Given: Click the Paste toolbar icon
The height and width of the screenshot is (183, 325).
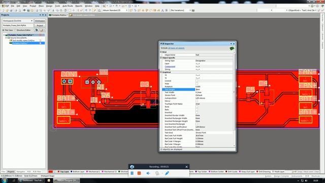Looking at the screenshot, I should (x=61, y=10).
